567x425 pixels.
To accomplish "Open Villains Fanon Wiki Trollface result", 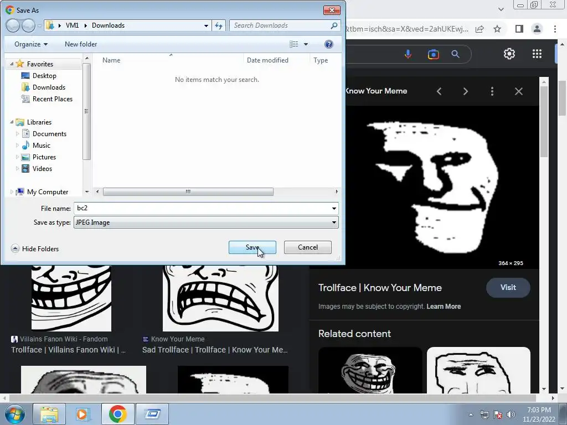I will tap(68, 350).
